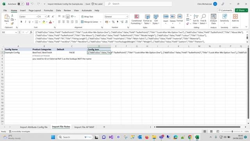Click the Align Right icon
Image resolution: width=250 pixels, height=141 pixels.
[x=68, y=22]
